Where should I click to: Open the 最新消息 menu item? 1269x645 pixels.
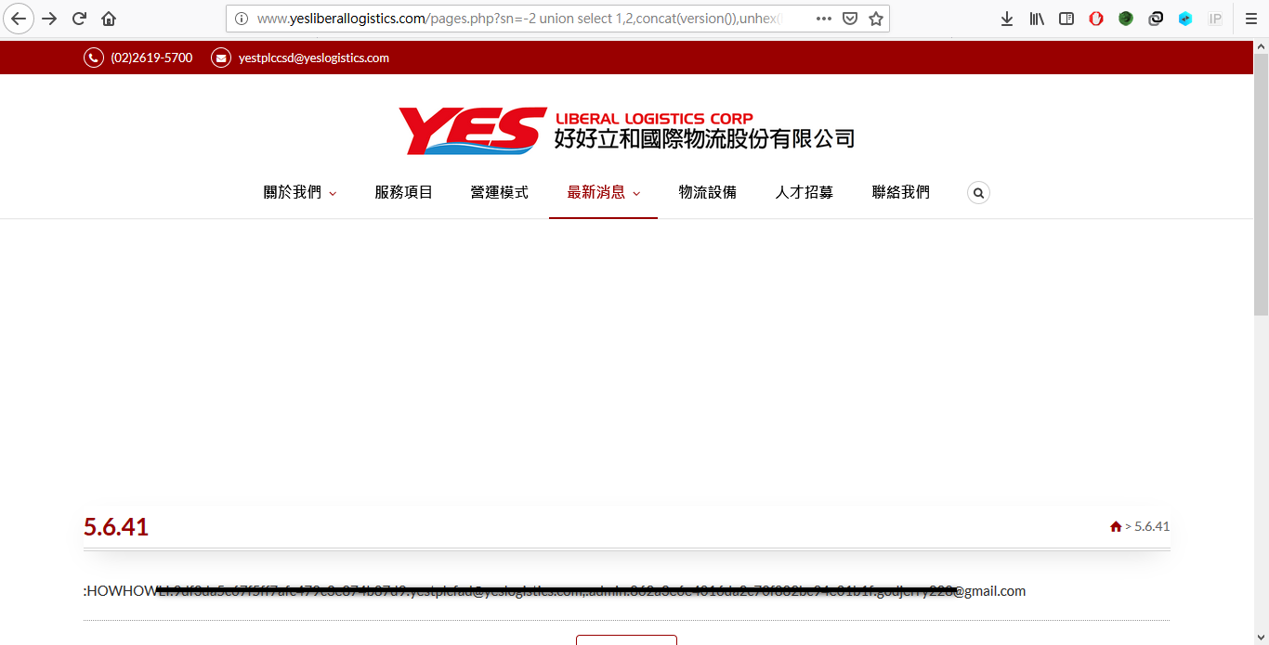[x=595, y=192]
